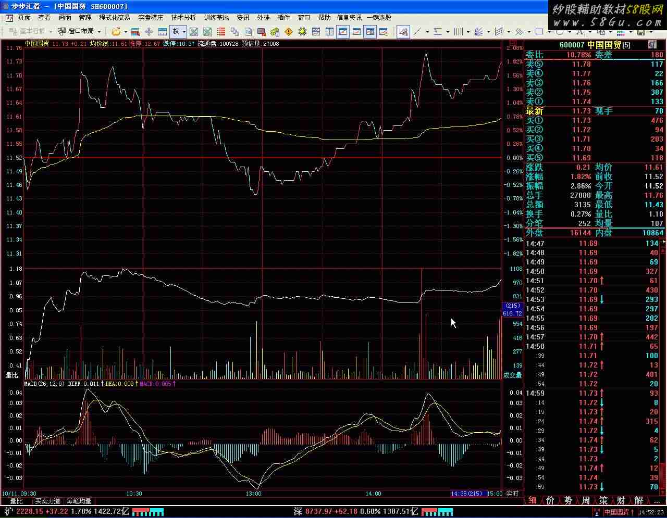The width and height of the screenshot is (667, 518).
Task: Switch to the 买卖力道 indicator tab
Action: 48,501
